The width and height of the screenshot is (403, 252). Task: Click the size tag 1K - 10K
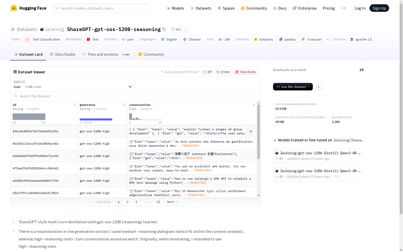click(x=224, y=39)
